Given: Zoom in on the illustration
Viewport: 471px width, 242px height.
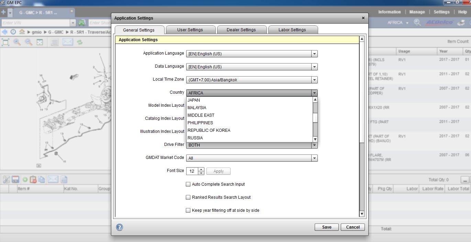Looking at the screenshot, I should pyautogui.click(x=17, y=42).
